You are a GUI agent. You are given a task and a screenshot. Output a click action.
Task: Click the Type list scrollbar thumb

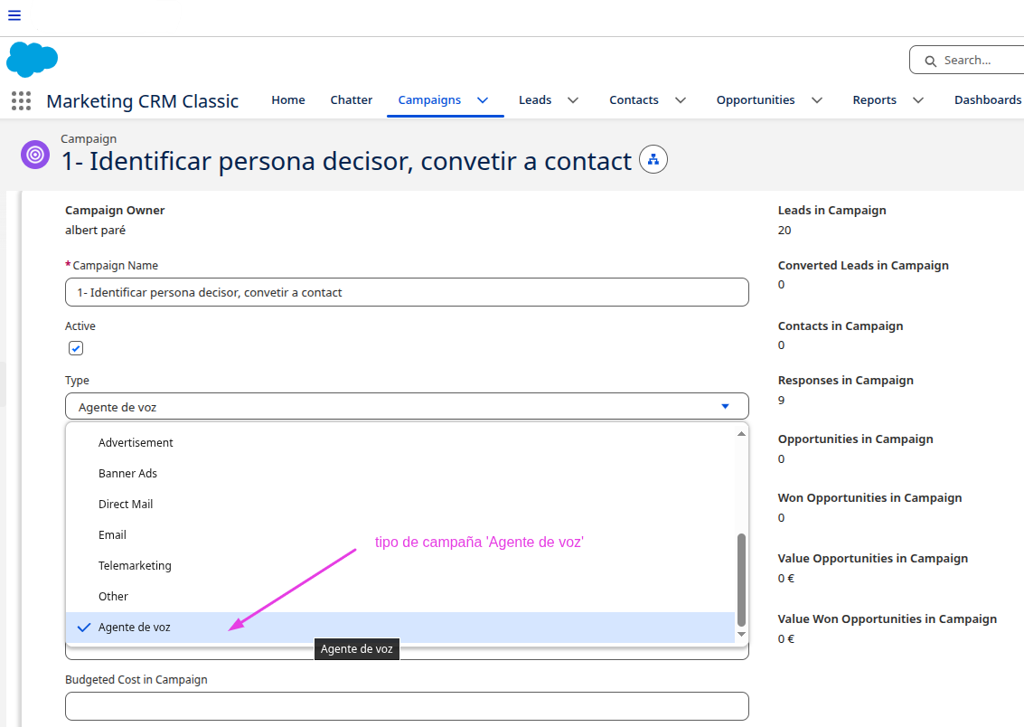tap(741, 580)
